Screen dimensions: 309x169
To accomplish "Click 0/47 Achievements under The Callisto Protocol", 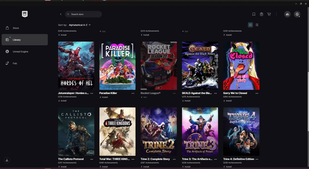I will pos(67,163).
